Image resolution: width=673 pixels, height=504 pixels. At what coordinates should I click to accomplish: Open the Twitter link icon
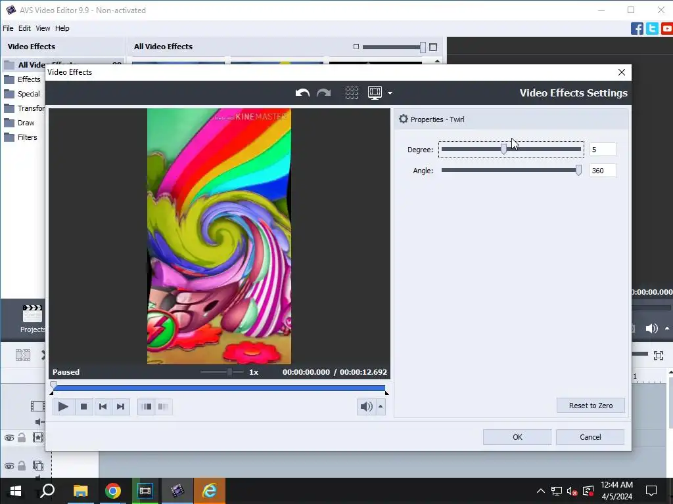click(652, 29)
